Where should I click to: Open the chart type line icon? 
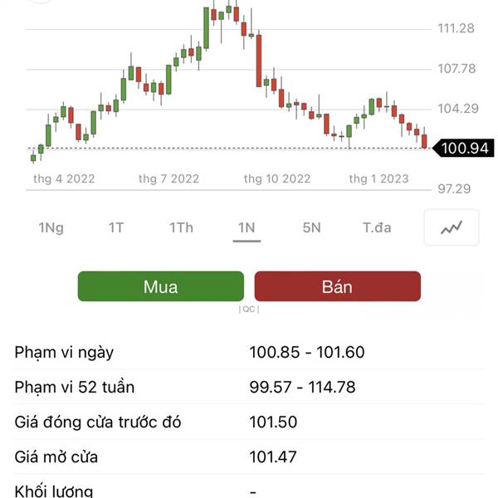(452, 227)
